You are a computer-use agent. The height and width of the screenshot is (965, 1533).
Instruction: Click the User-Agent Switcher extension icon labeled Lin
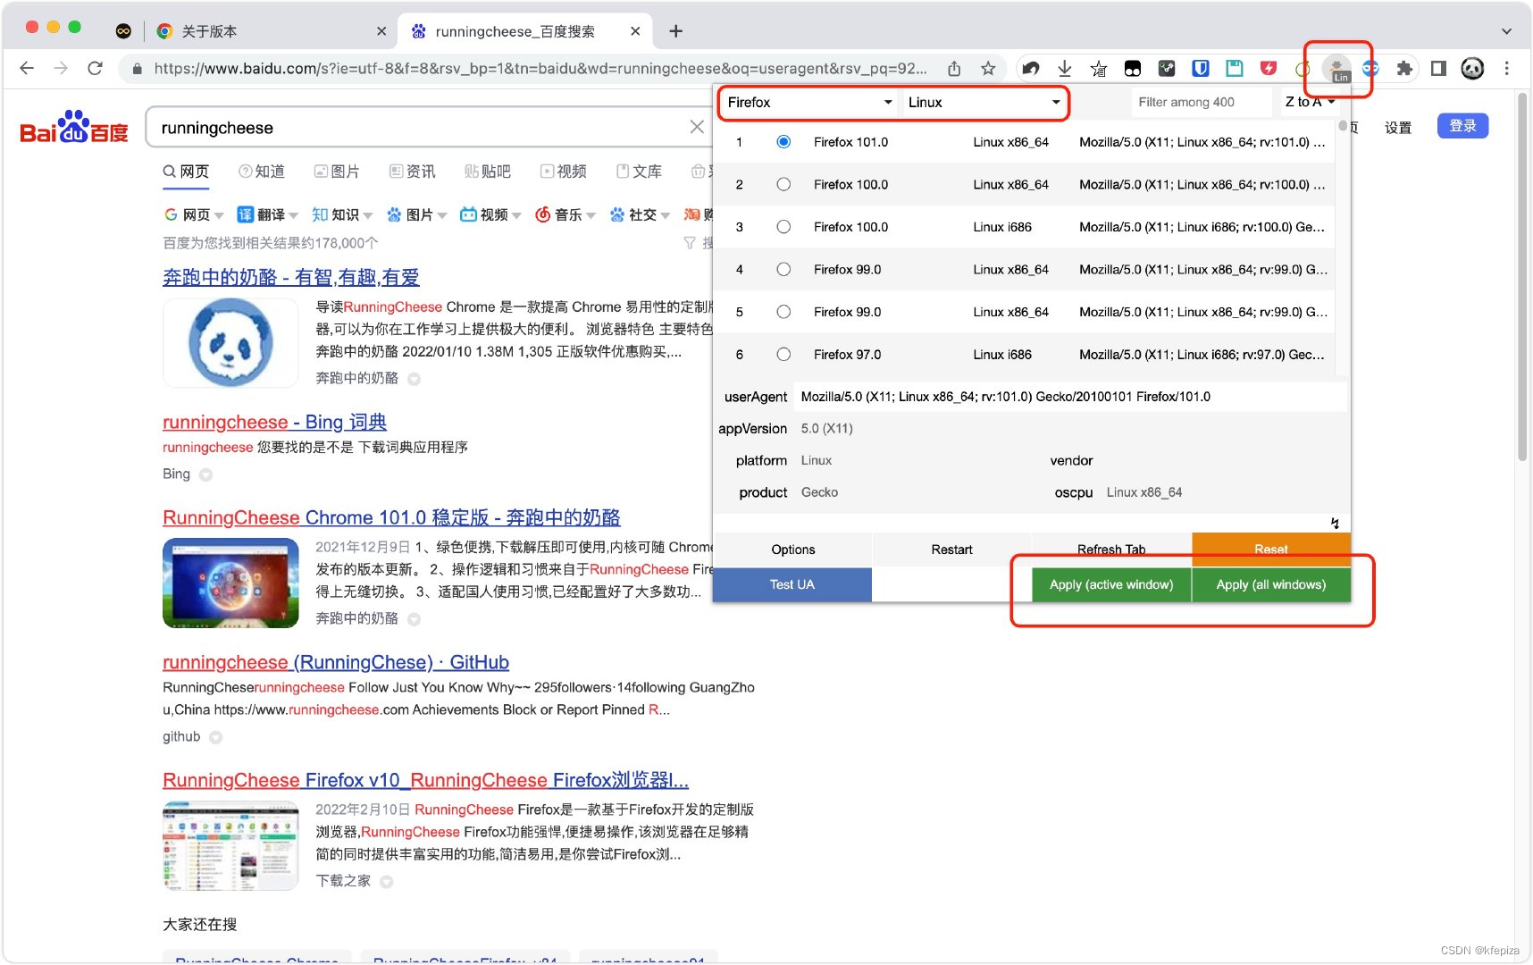1336,69
